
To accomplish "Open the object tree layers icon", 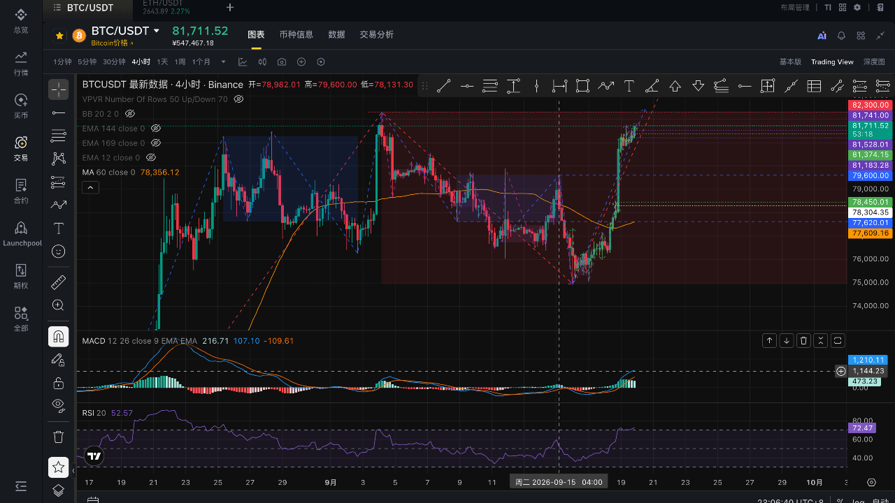I will [59, 490].
